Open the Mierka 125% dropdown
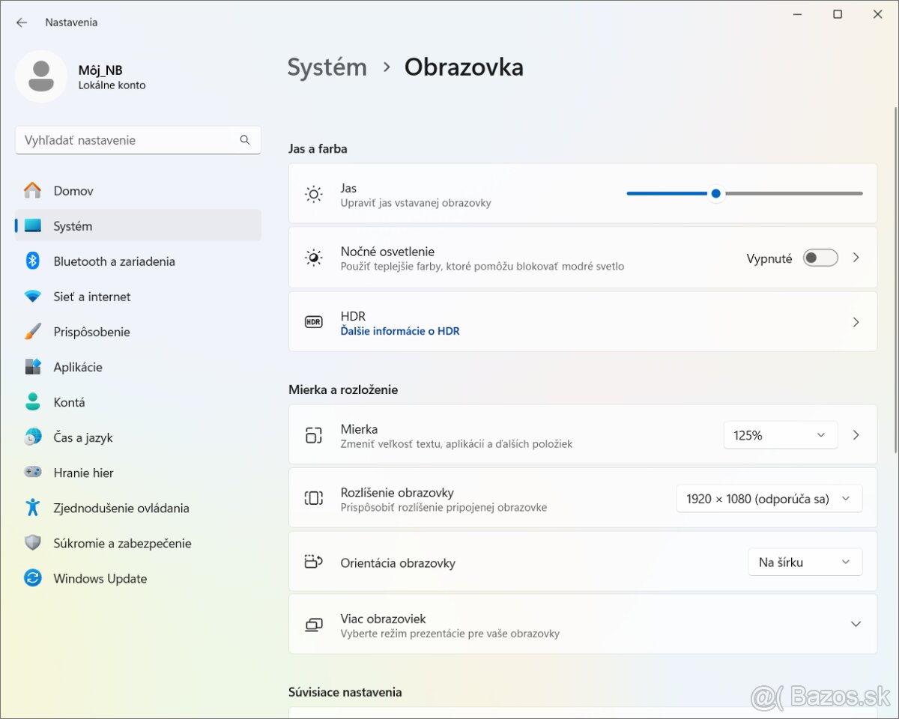 tap(780, 435)
